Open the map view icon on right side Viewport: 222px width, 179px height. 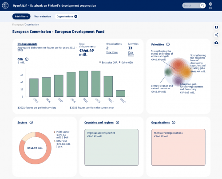pos(216,27)
